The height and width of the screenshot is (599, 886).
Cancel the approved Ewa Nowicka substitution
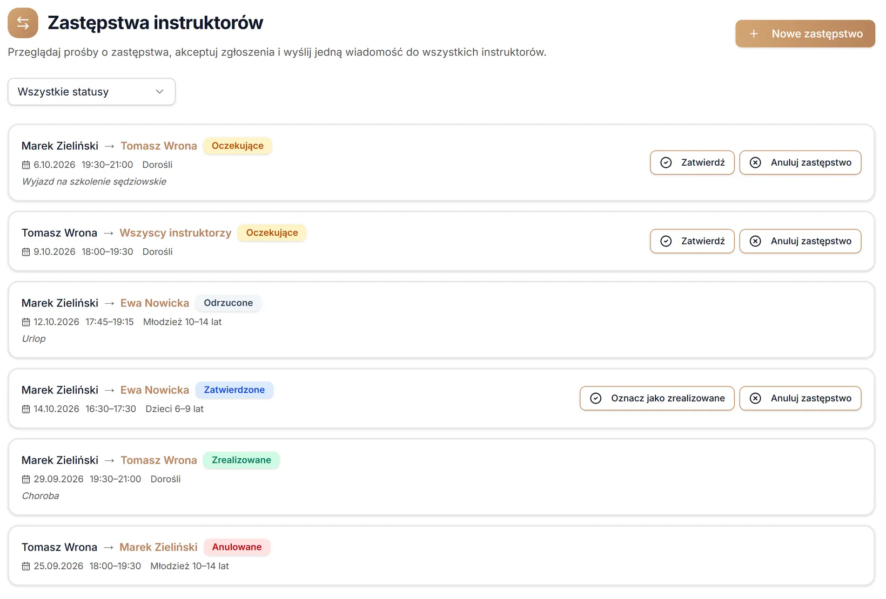(x=800, y=398)
